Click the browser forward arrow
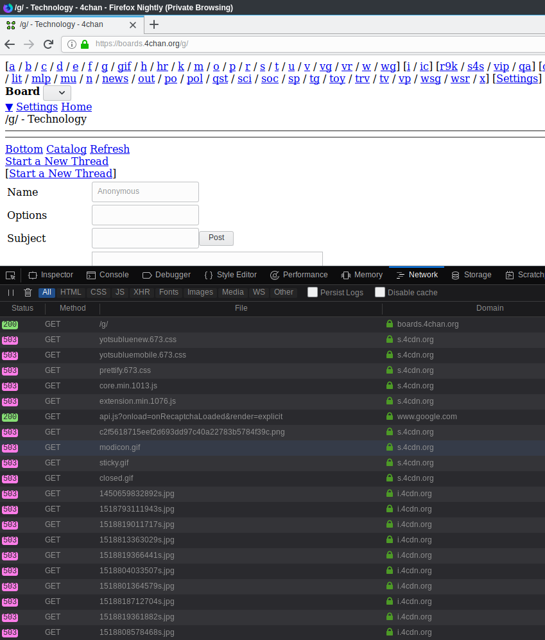The height and width of the screenshot is (640, 545). coord(29,44)
